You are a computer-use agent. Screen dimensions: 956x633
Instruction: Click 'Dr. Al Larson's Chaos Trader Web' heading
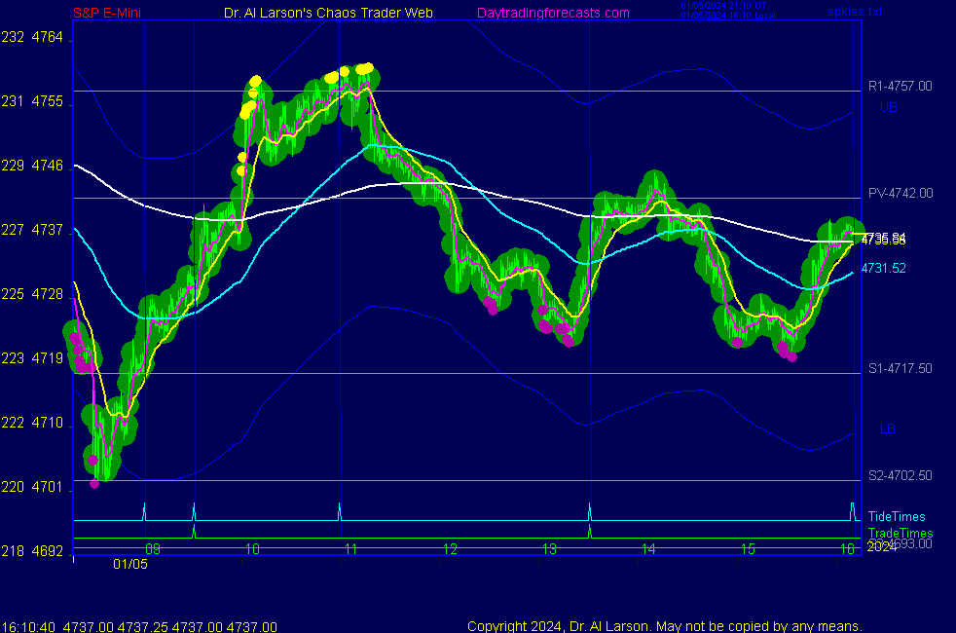coord(328,13)
